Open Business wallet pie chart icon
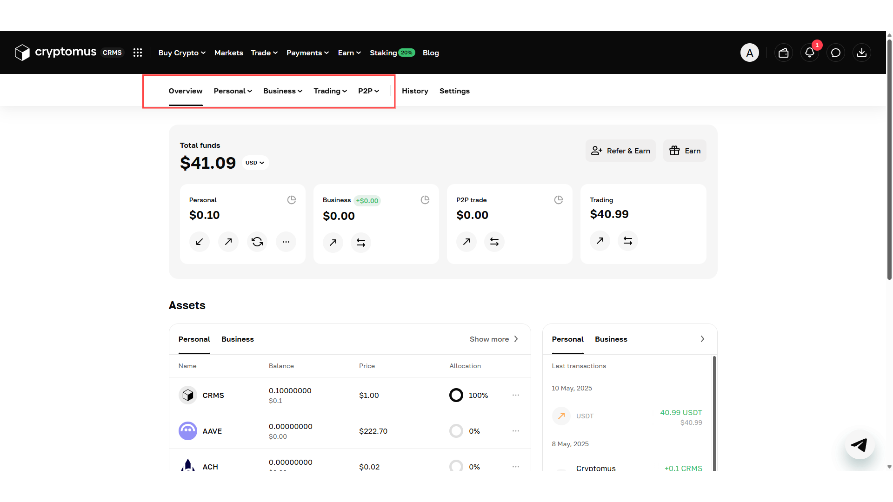This screenshot has width=893, height=502. tap(425, 200)
